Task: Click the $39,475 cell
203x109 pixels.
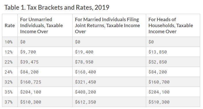Action: (45, 62)
